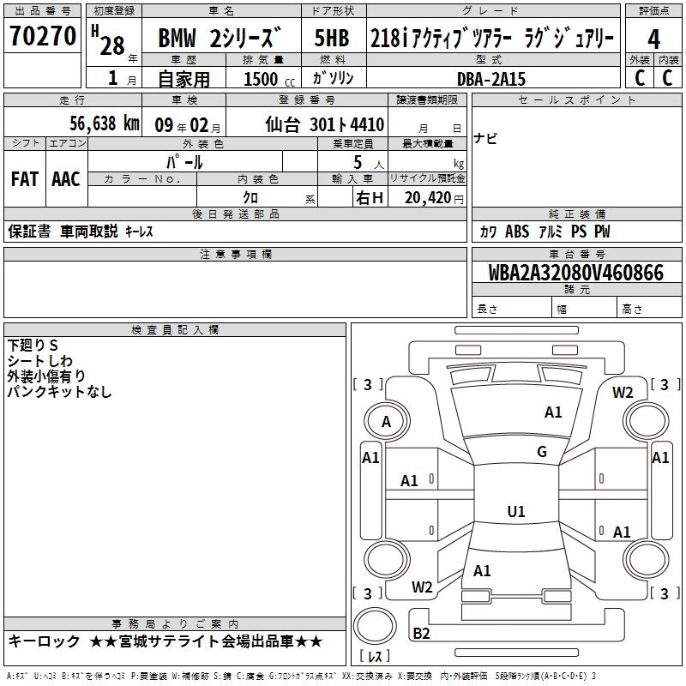Click the grade text 218i アクティブツアラー ラグジュアリー
This screenshot has width=686, height=686.
pyautogui.click(x=492, y=38)
